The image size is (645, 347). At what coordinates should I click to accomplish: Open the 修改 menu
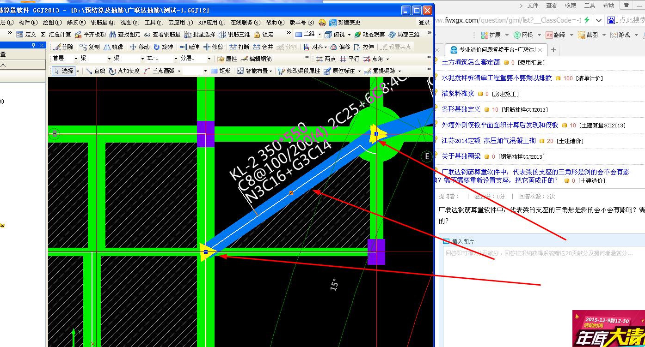coord(76,23)
